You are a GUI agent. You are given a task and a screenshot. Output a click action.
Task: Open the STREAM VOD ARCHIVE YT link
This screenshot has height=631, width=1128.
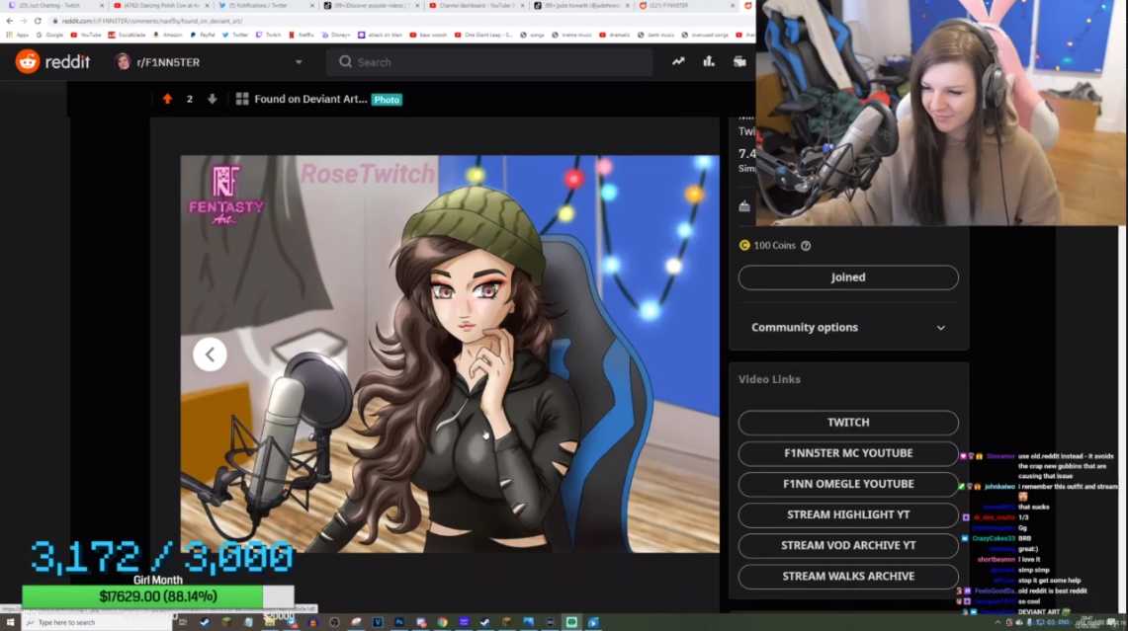click(848, 545)
